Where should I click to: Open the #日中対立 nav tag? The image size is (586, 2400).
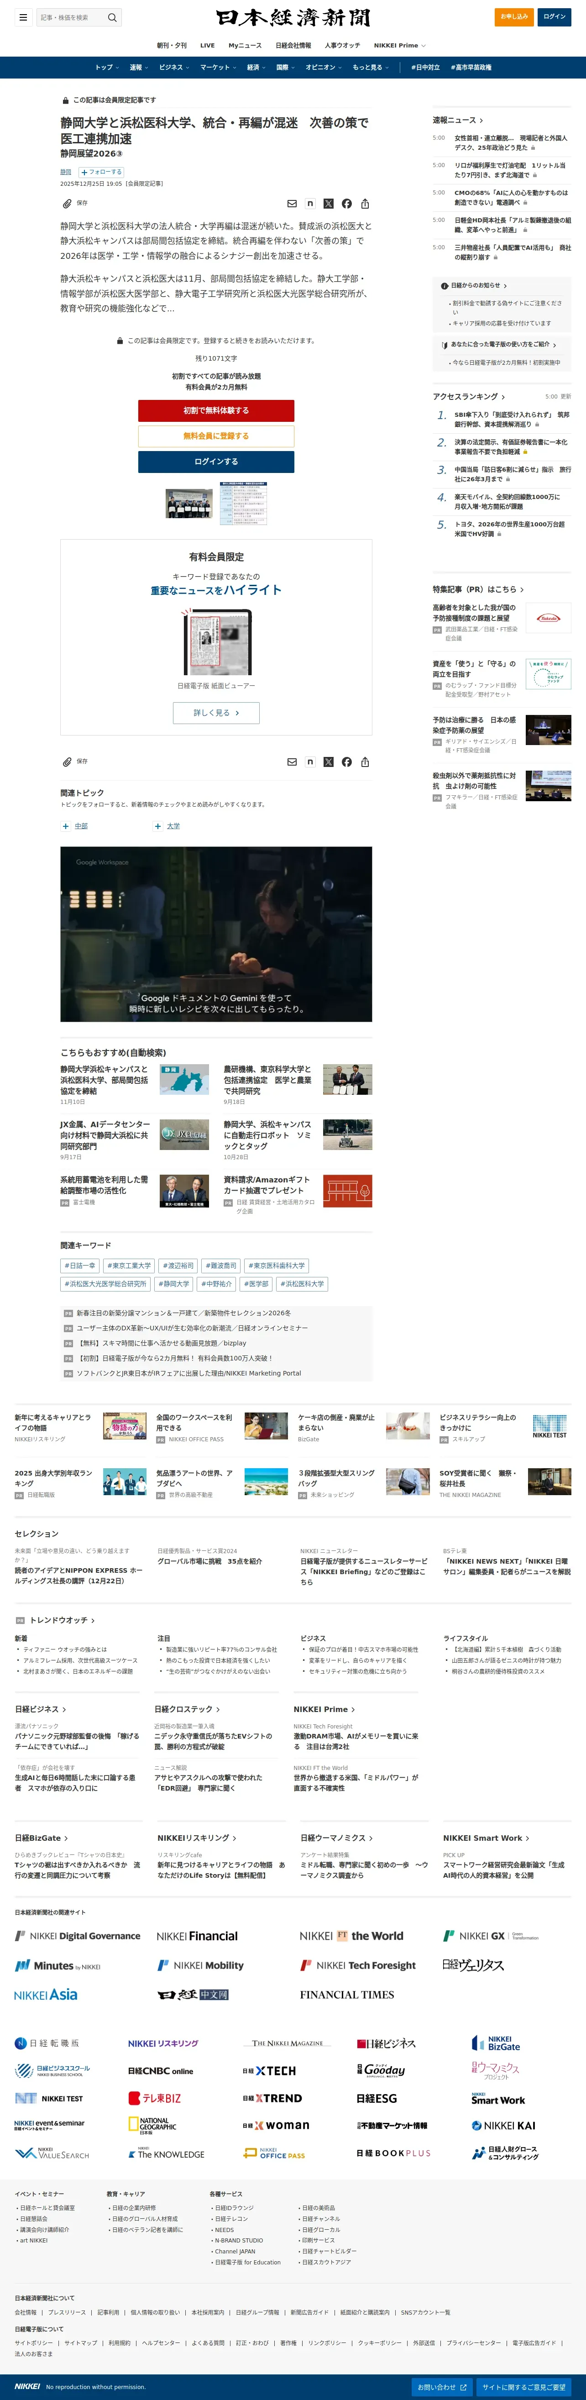(425, 67)
